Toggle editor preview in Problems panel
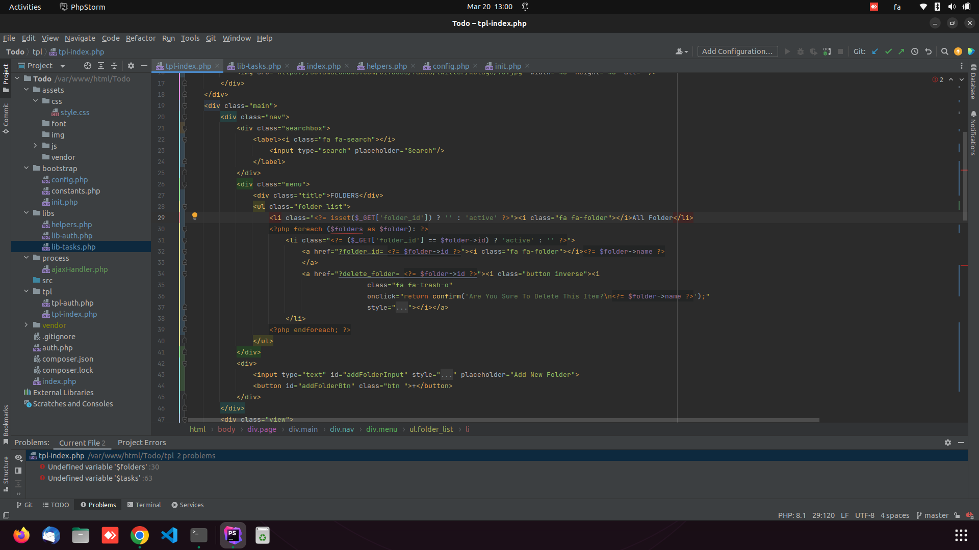Image resolution: width=979 pixels, height=550 pixels. pyautogui.click(x=18, y=471)
